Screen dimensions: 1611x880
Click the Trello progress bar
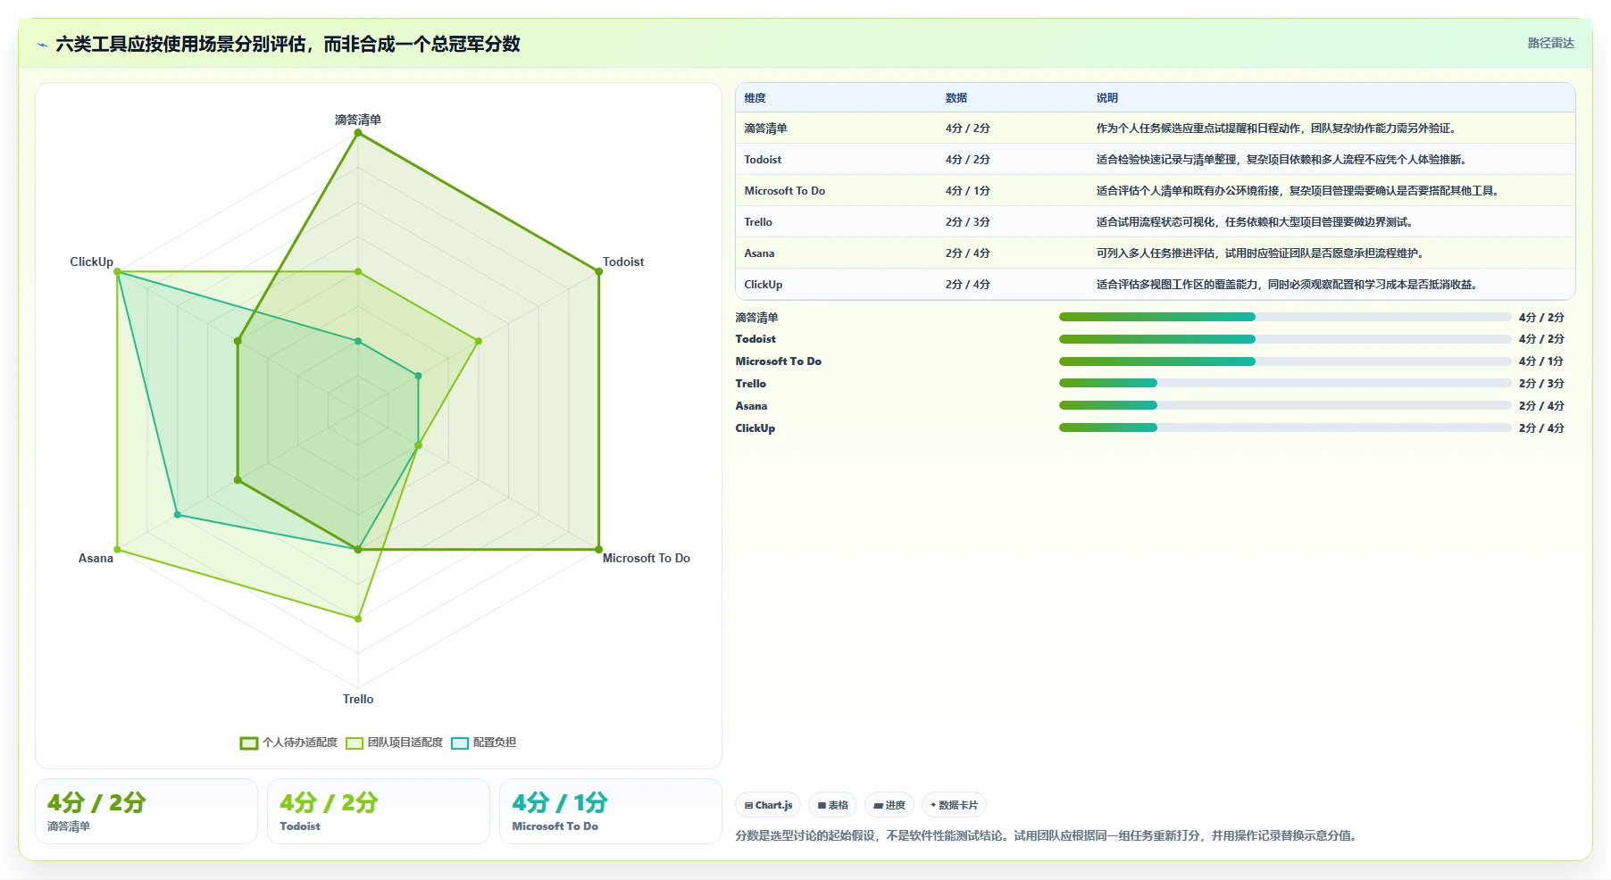point(1284,383)
